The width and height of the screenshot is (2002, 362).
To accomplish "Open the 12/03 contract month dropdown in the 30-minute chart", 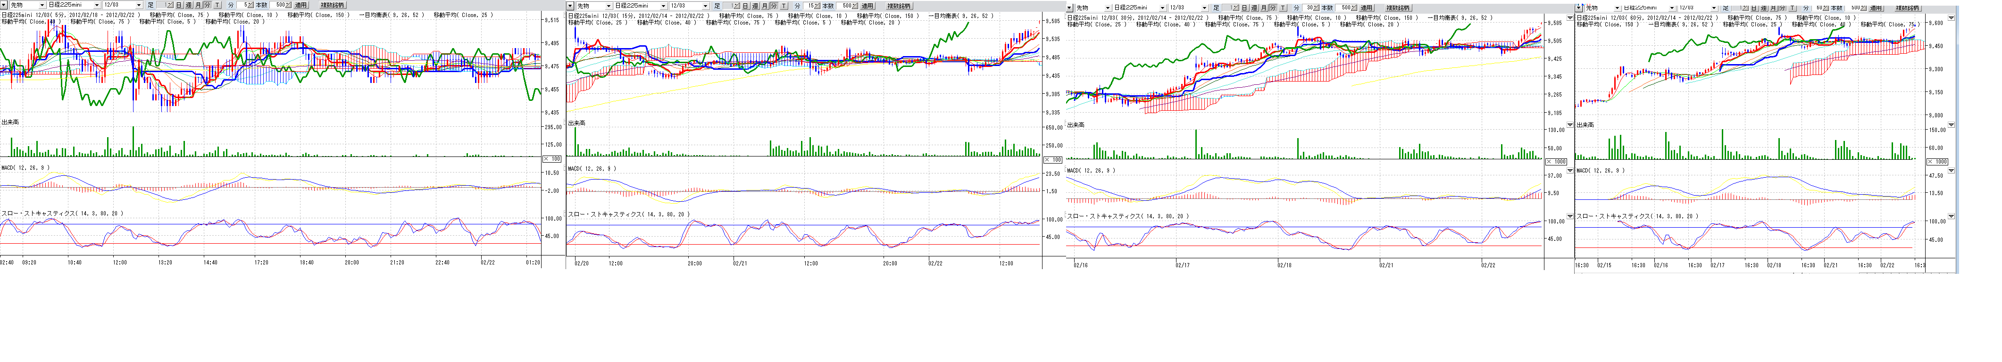I will [x=1205, y=8].
